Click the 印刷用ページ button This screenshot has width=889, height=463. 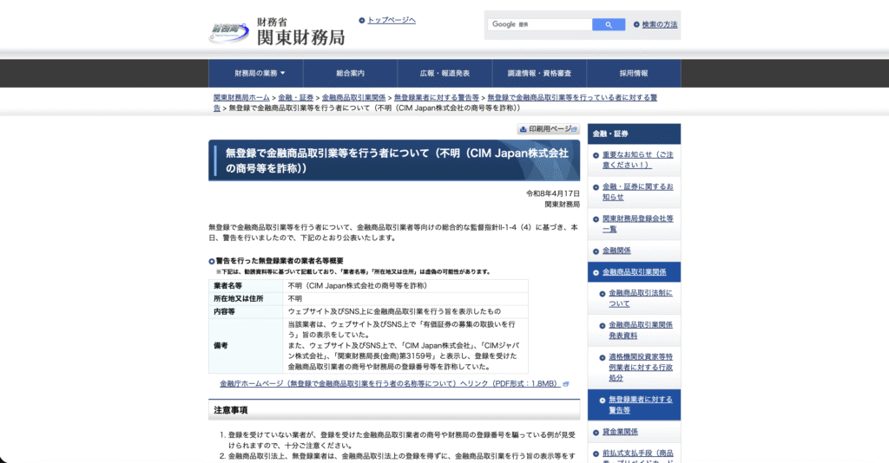[549, 129]
